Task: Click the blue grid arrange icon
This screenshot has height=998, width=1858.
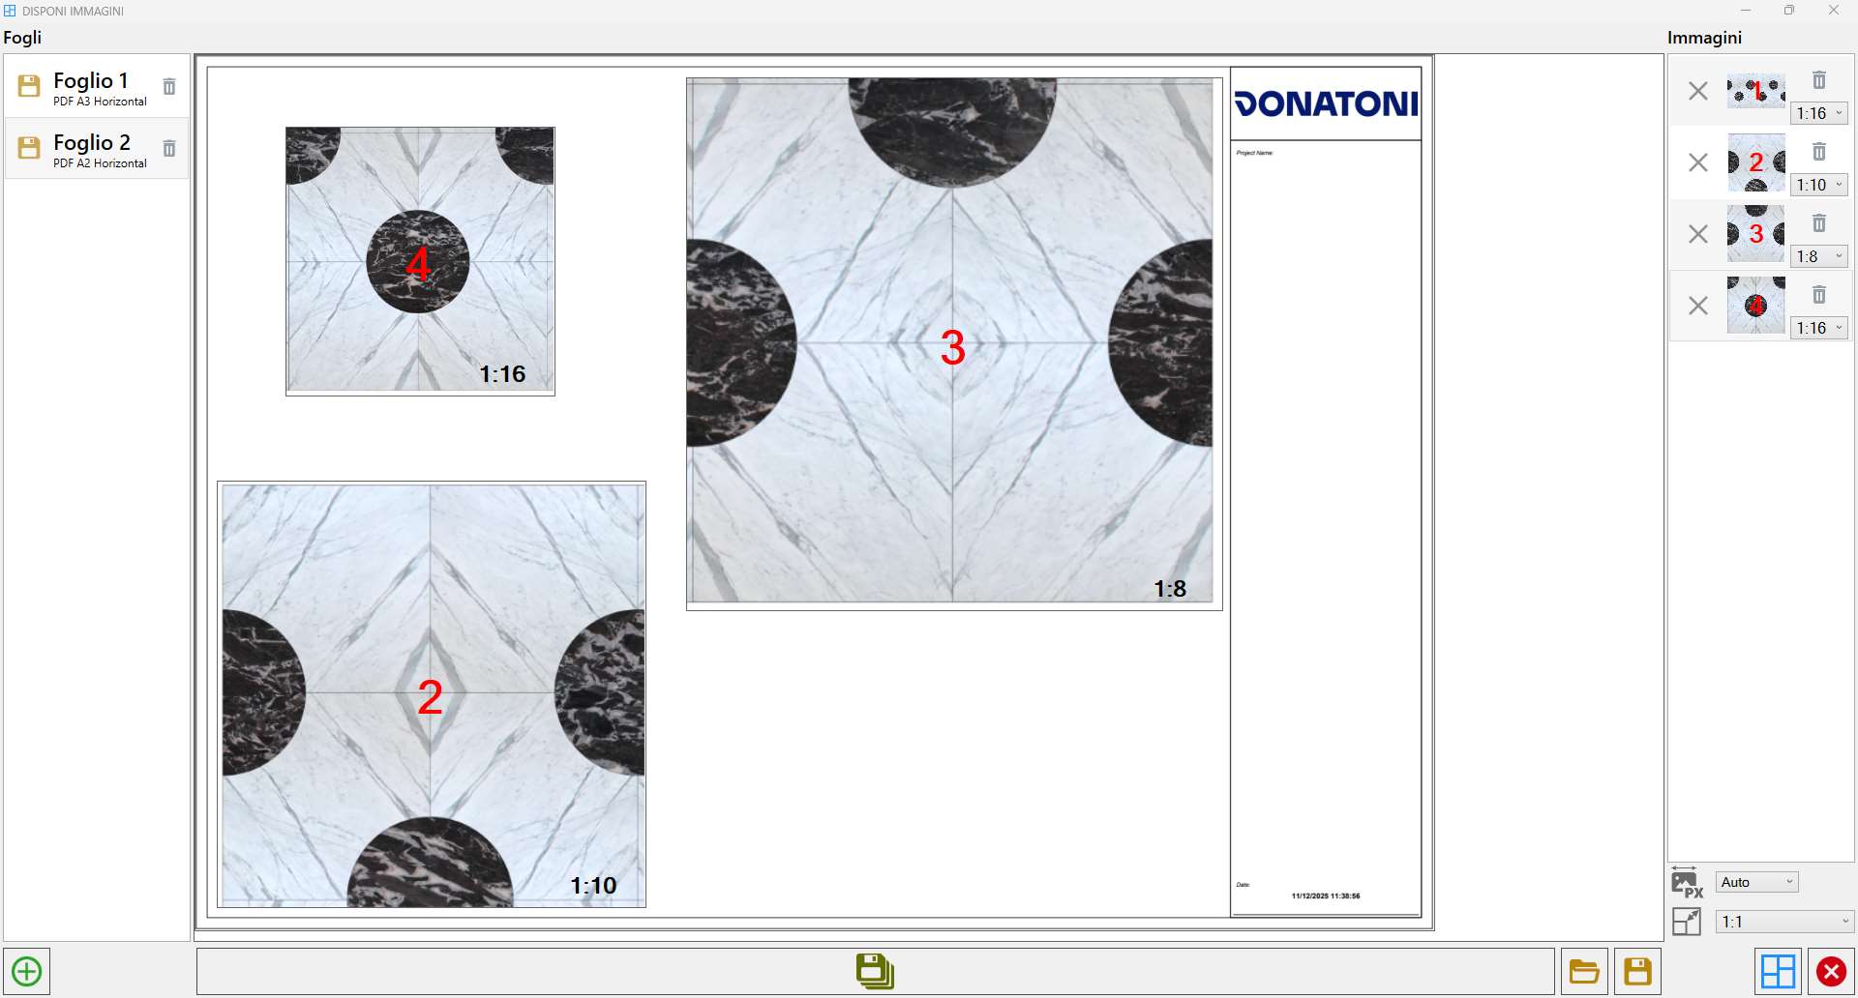Action: [1778, 971]
